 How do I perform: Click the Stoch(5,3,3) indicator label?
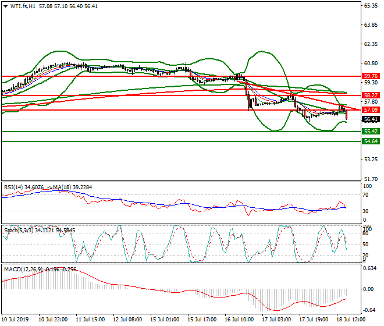pos(19,230)
